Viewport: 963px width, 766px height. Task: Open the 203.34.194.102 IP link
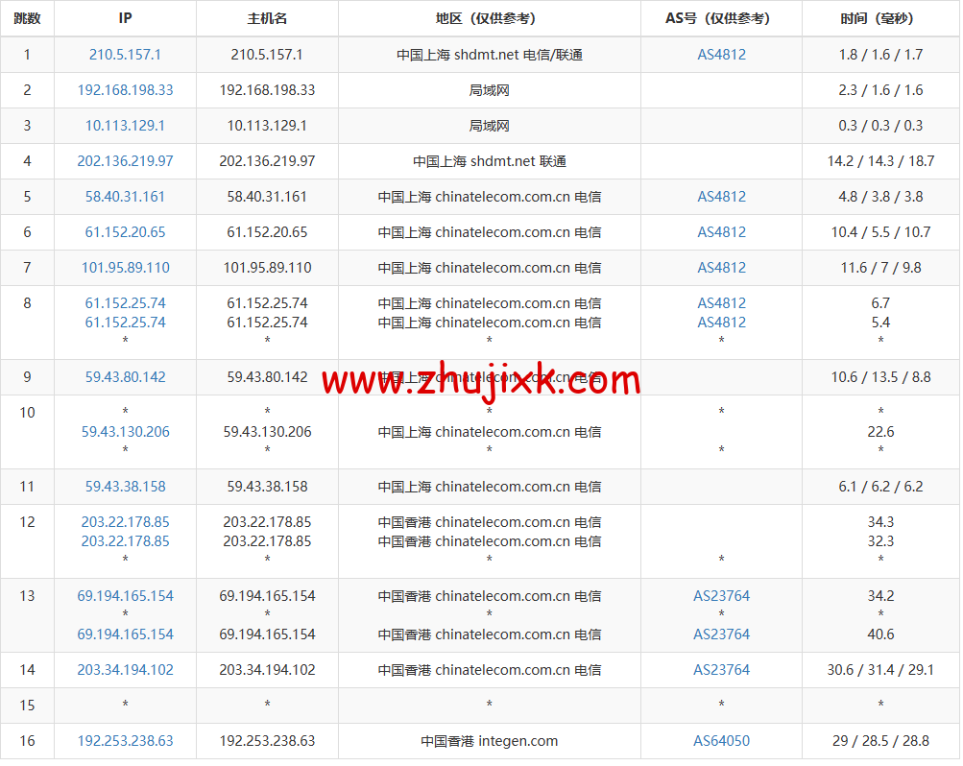[x=124, y=670]
